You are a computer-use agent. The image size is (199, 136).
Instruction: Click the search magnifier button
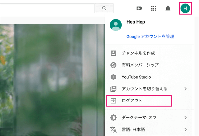point(104,8)
